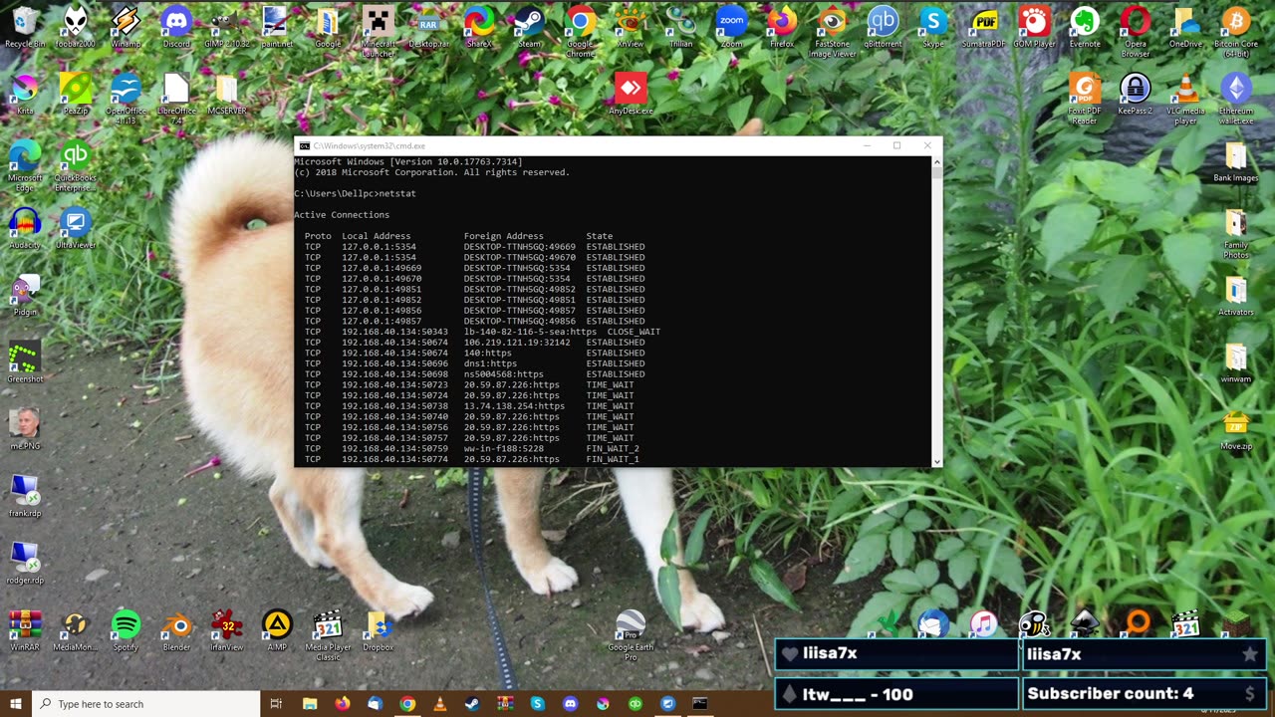Select the qBittorrent desktop icon
Viewport: 1275px width, 717px height.
883,27
